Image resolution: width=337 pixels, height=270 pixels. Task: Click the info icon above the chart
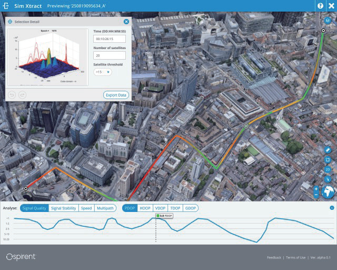coord(332,208)
